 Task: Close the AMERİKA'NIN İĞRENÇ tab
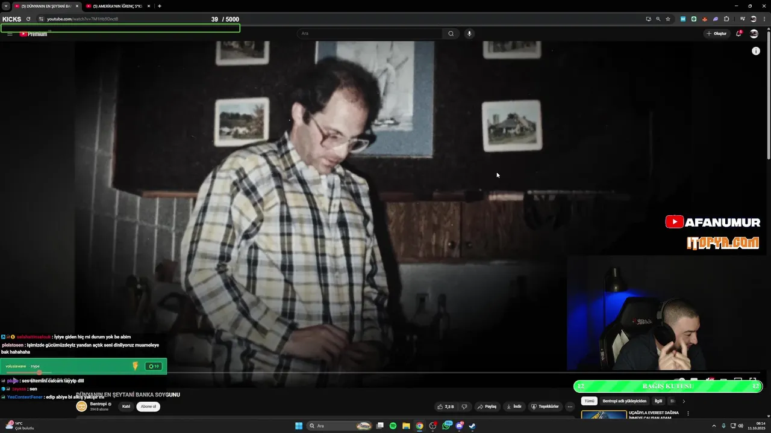coord(148,6)
